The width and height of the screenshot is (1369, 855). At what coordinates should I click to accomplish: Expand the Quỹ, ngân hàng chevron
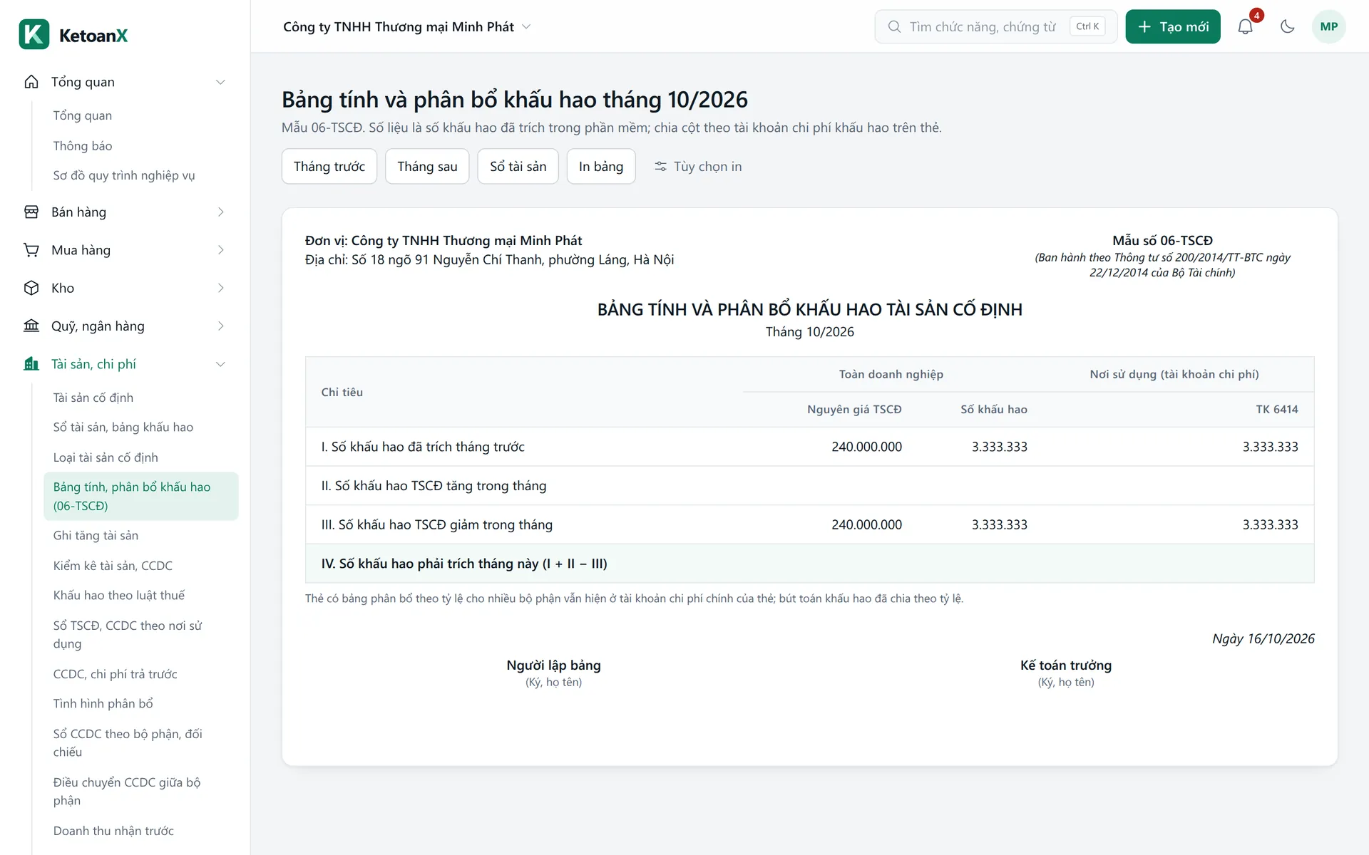tap(220, 326)
